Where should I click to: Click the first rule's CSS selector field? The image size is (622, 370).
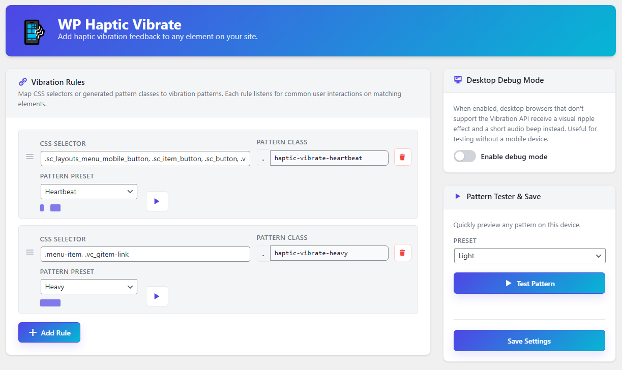pos(145,158)
